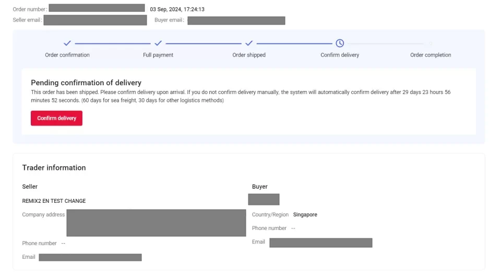This screenshot has width=489, height=276.
Task: Click the redacted Company address box
Action: pyautogui.click(x=156, y=223)
